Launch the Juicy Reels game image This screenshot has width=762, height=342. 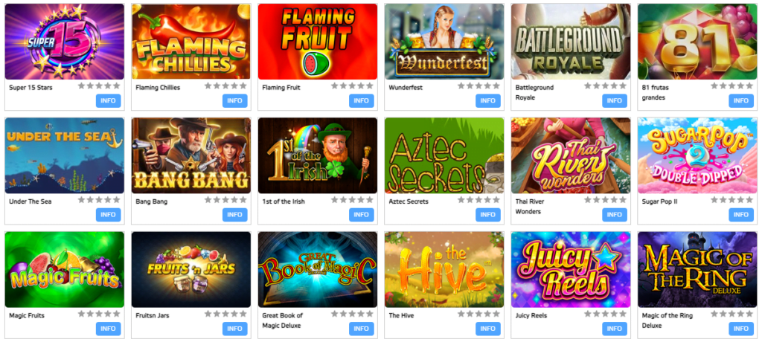pos(571,270)
